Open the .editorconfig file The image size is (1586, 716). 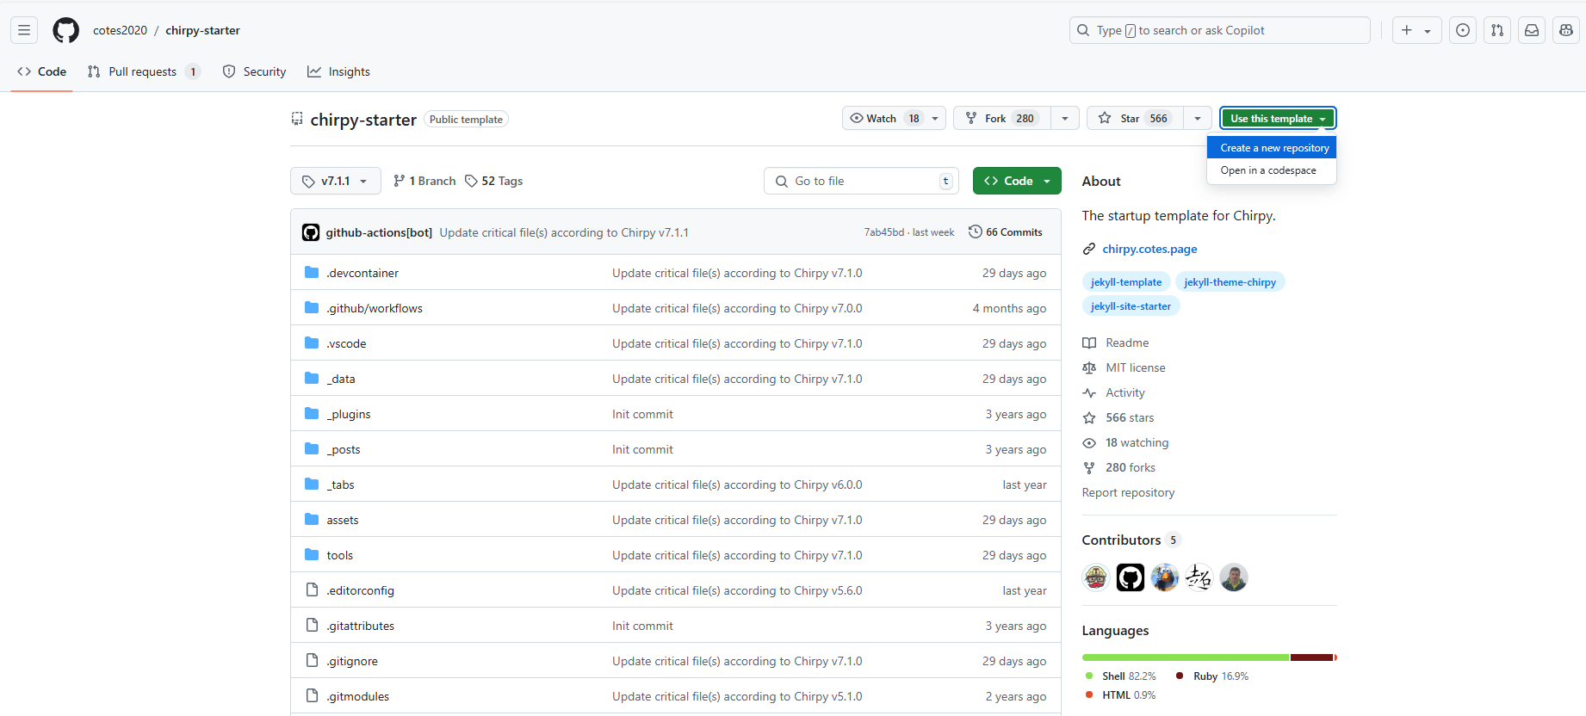pos(360,590)
